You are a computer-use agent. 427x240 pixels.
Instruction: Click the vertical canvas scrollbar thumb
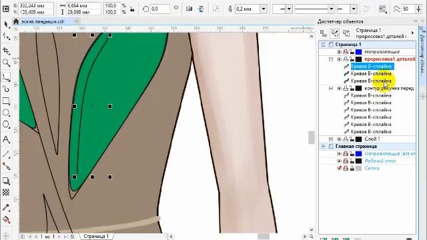(x=312, y=137)
